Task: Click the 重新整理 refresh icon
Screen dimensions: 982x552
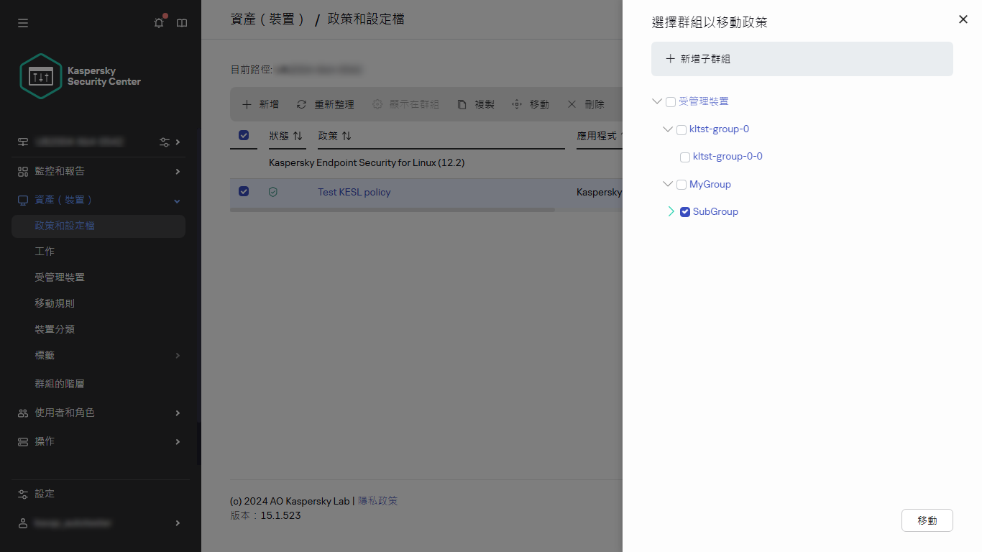Action: pos(301,103)
